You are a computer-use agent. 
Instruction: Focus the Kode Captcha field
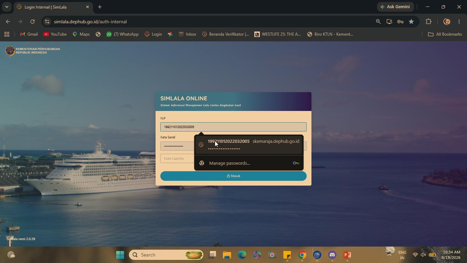177,158
